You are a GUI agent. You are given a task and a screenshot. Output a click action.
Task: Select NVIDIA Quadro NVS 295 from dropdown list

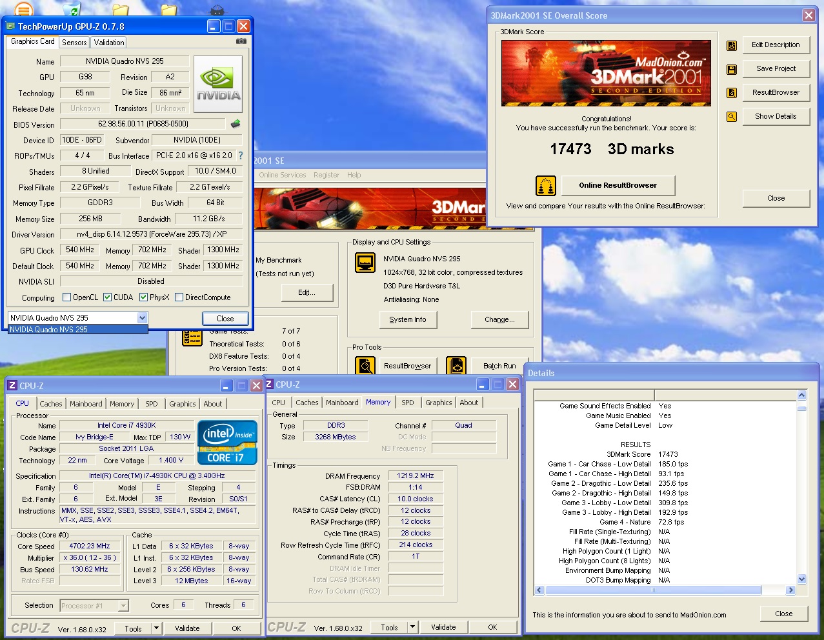pos(78,330)
